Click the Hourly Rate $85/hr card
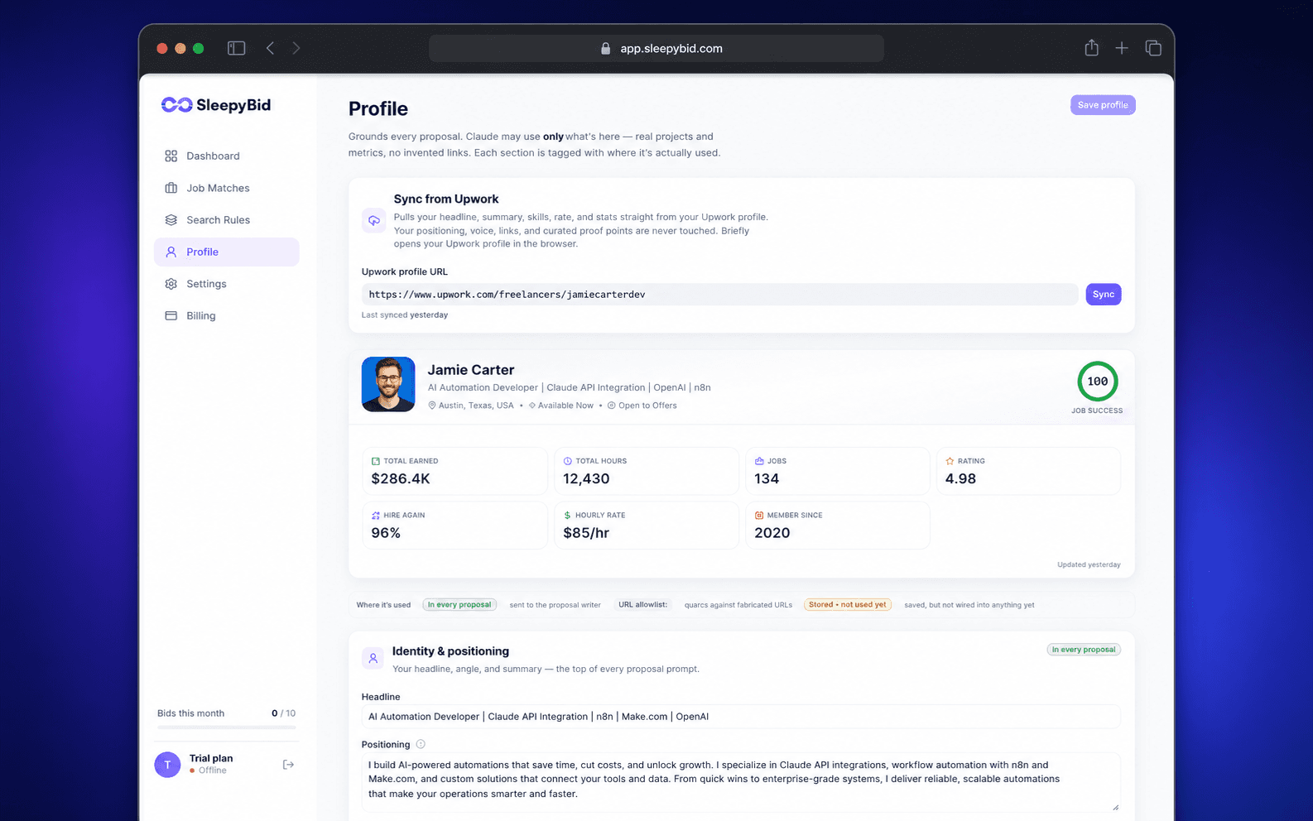 tap(646, 525)
